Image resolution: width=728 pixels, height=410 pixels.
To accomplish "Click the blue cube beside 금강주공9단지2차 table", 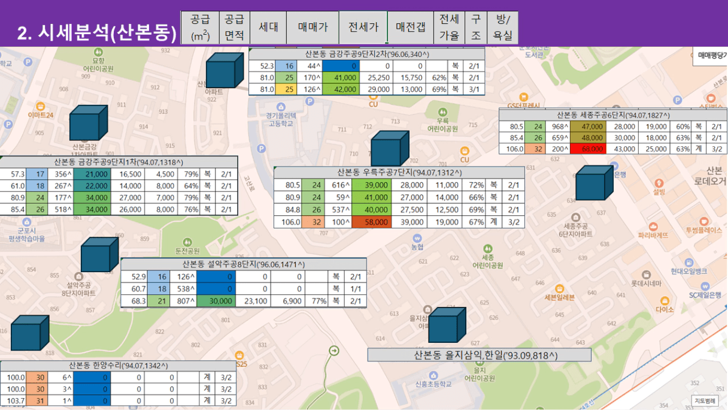I will pyautogui.click(x=225, y=71).
